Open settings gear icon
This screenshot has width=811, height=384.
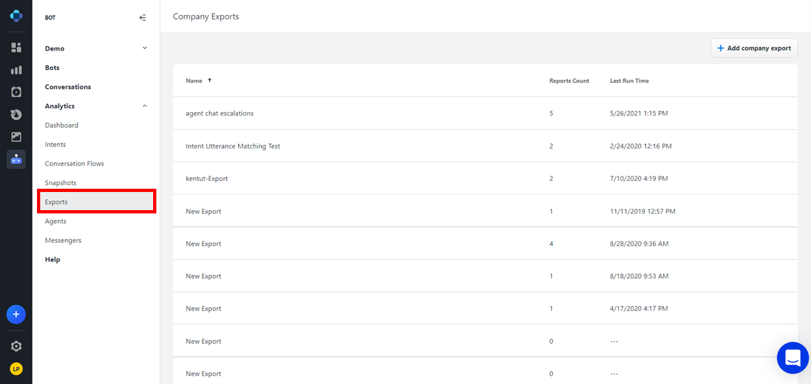(16, 346)
